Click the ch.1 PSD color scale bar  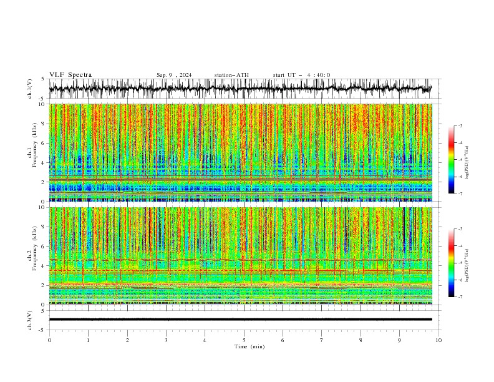[452, 160]
